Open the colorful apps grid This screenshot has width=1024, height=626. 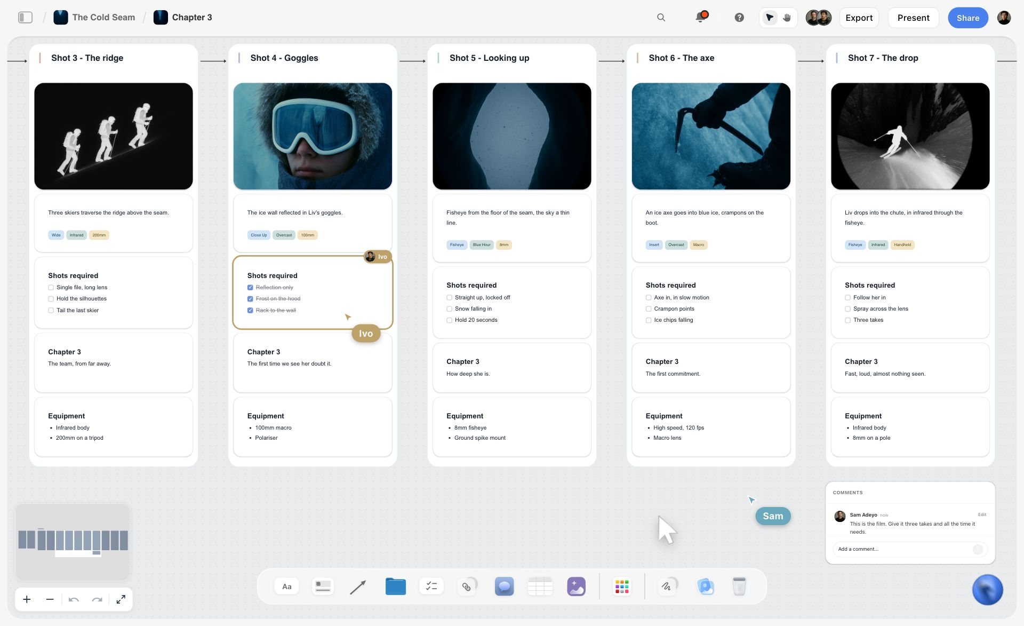click(622, 587)
